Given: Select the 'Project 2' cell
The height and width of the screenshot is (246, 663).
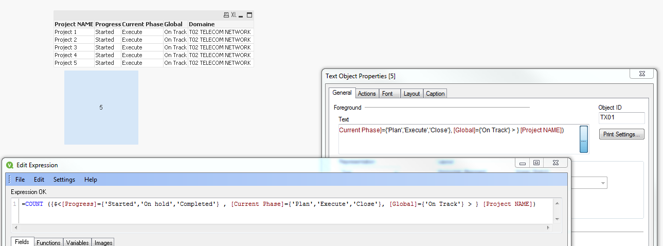Looking at the screenshot, I should (x=74, y=40).
